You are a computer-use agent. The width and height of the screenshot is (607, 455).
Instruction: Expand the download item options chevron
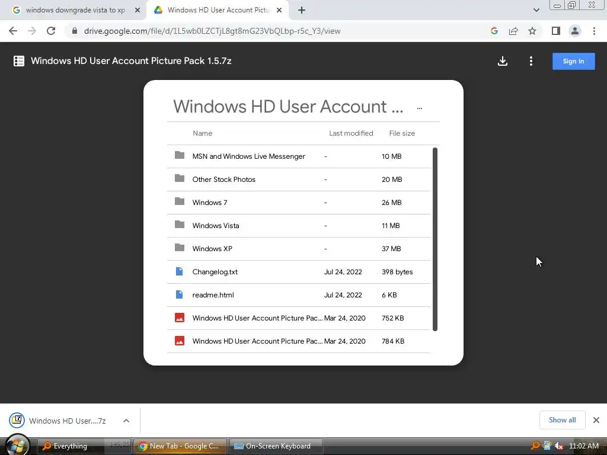pyautogui.click(x=126, y=421)
